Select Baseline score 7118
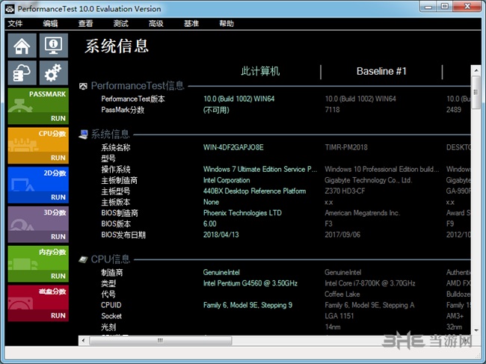This screenshot has height=364, width=486. 332,110
